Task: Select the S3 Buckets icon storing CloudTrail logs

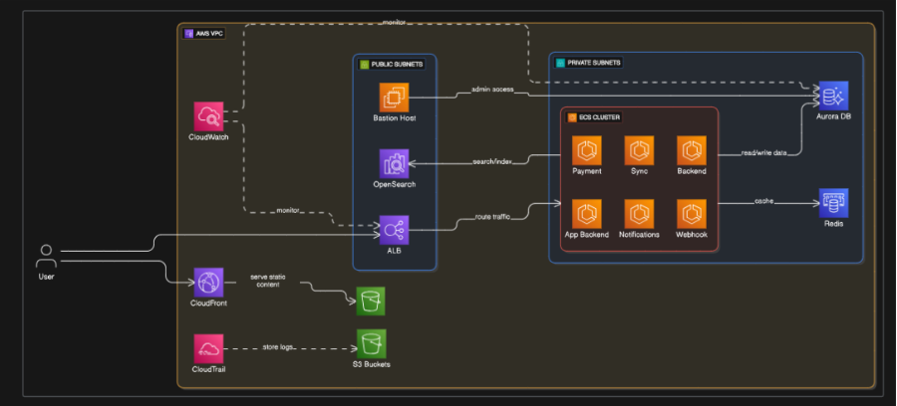Action: (x=372, y=343)
